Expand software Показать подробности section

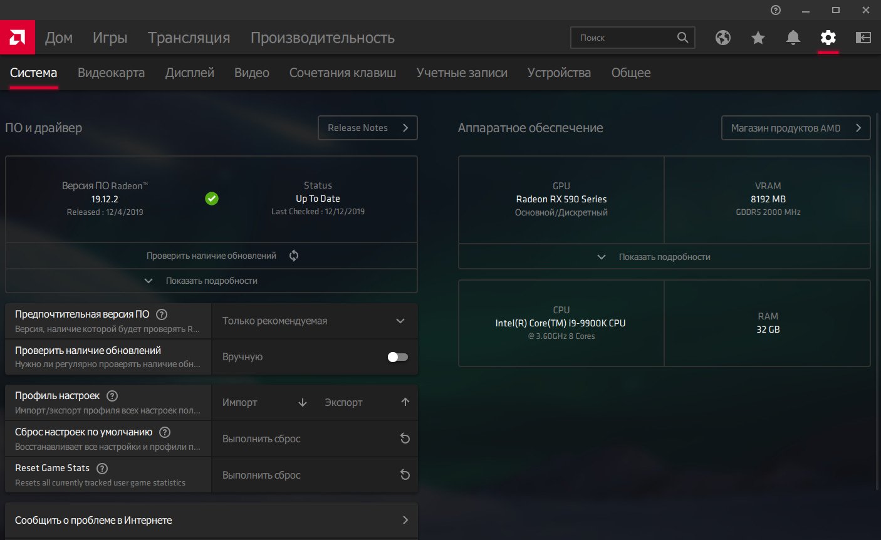coord(211,281)
